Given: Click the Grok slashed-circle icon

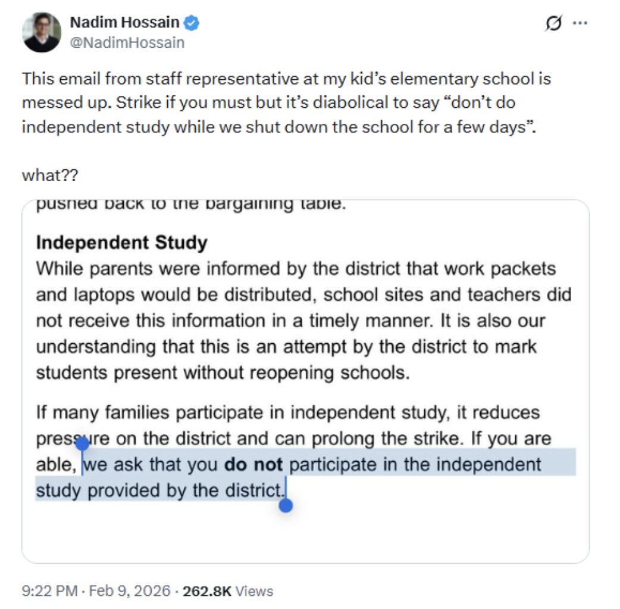Looking at the screenshot, I should [553, 24].
